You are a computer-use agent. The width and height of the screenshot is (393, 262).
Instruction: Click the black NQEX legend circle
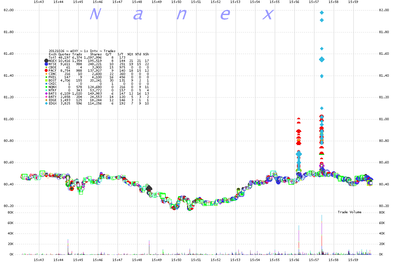pos(46,61)
